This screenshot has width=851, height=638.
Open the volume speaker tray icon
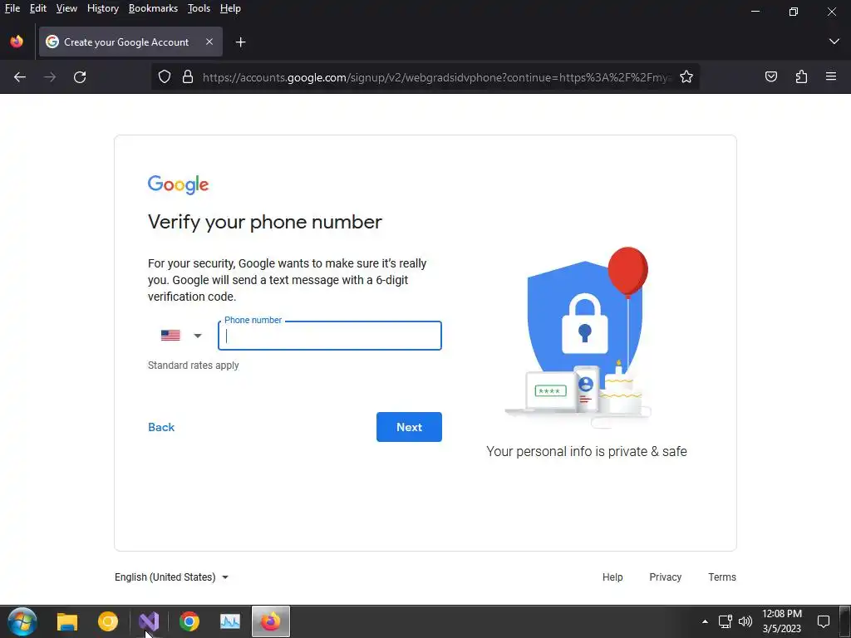745,621
